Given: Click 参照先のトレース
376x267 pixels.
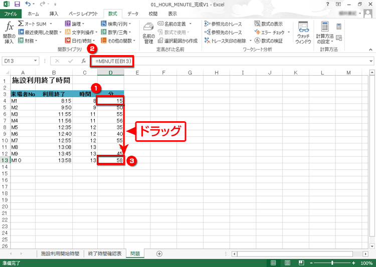Looking at the screenshot, I should coord(223,32).
